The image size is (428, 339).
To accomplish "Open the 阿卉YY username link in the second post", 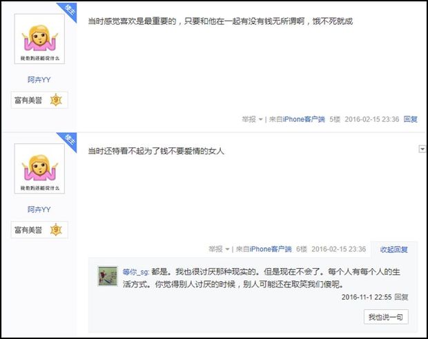I will [x=39, y=209].
